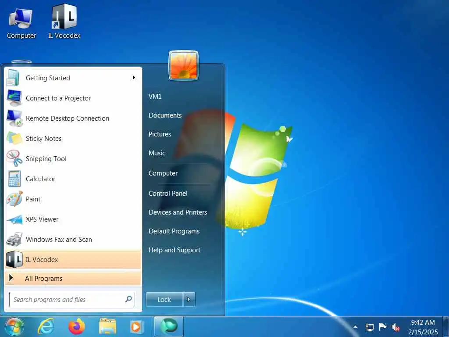Click the Start orb button
The image size is (449, 337).
click(x=14, y=326)
